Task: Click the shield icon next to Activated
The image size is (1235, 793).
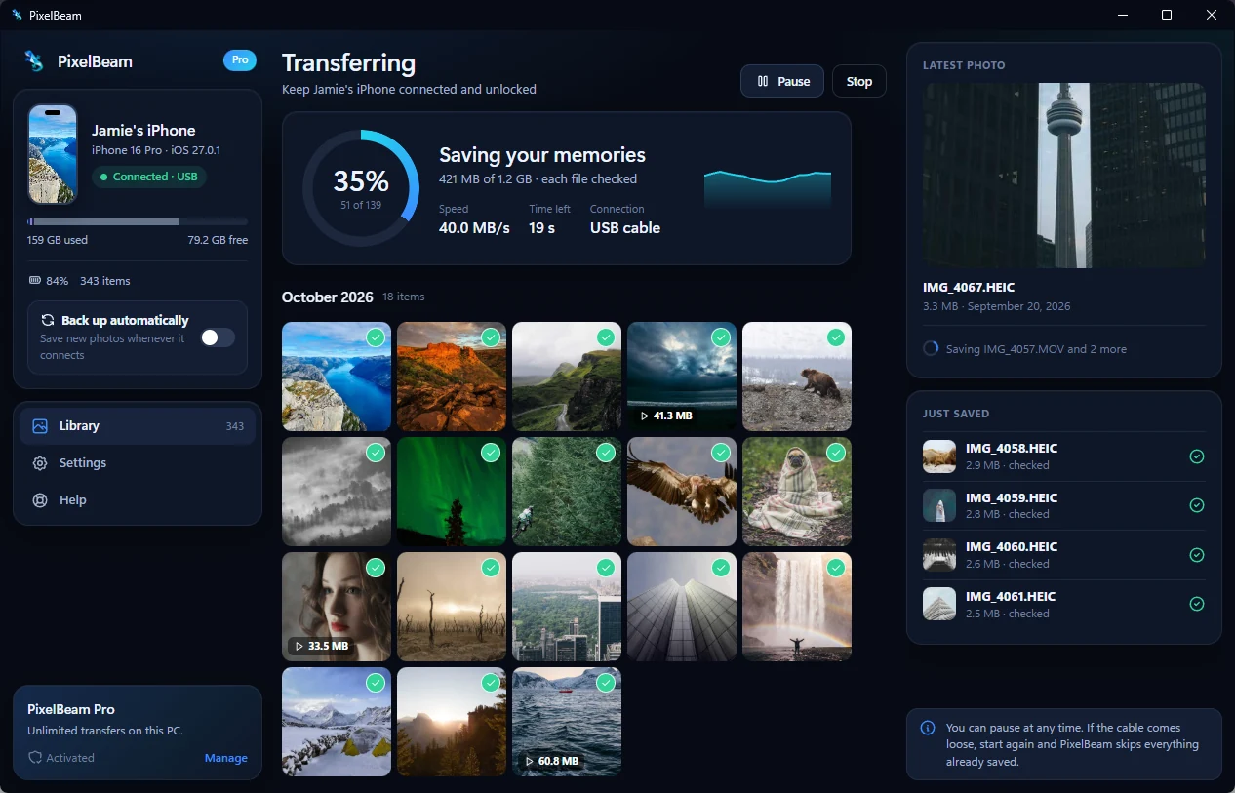Action: point(34,758)
